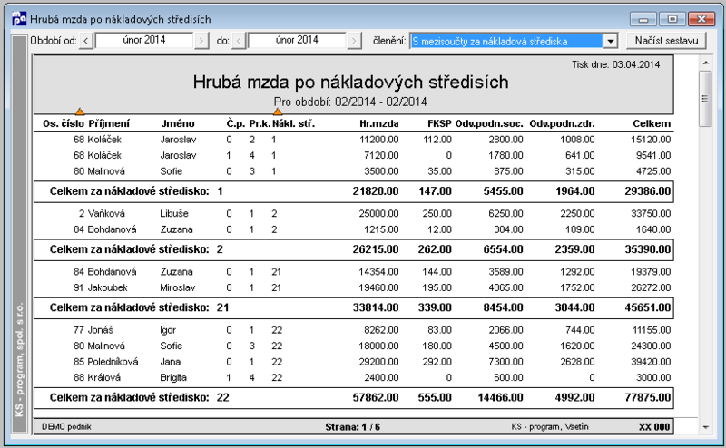
Task: Click the Odv.podn.soc. column header
Action: click(x=489, y=123)
